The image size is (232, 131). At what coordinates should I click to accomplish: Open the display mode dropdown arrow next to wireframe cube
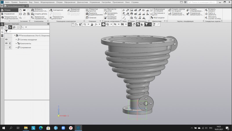coord(111,24)
